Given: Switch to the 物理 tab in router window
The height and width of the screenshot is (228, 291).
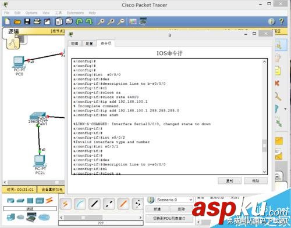Looking at the screenshot, I should tap(74, 44).
